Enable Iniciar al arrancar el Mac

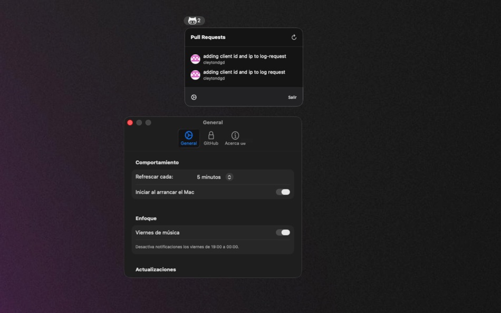tap(283, 192)
